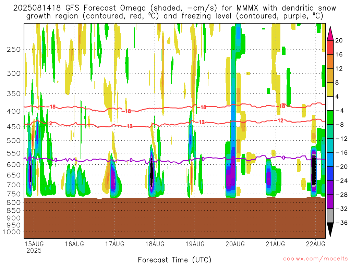Screen dimensions: 351x263
Task: Click the 19AUG time axis label
Action: coord(195,244)
